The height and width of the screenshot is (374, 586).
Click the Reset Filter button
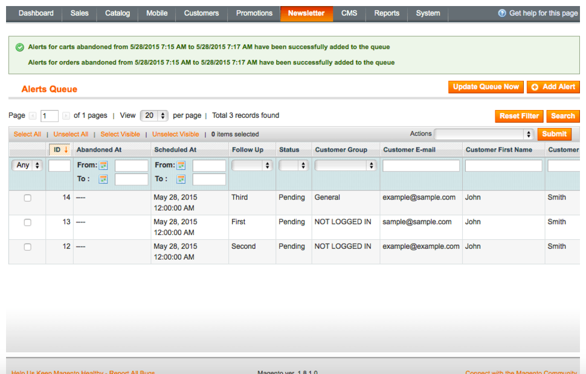(519, 116)
